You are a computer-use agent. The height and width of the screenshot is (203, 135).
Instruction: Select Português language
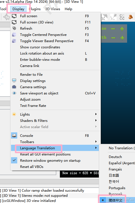click(117, 188)
